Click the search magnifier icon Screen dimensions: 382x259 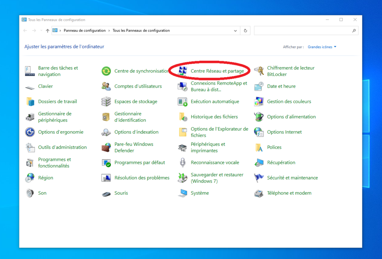(354, 31)
